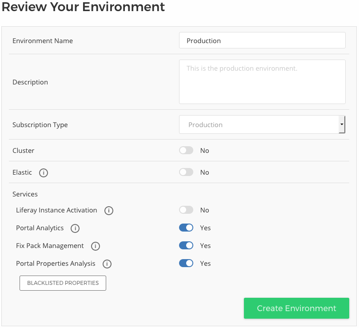The height and width of the screenshot is (328, 359).
Task: Click the Elastic info icon
Action: [44, 173]
